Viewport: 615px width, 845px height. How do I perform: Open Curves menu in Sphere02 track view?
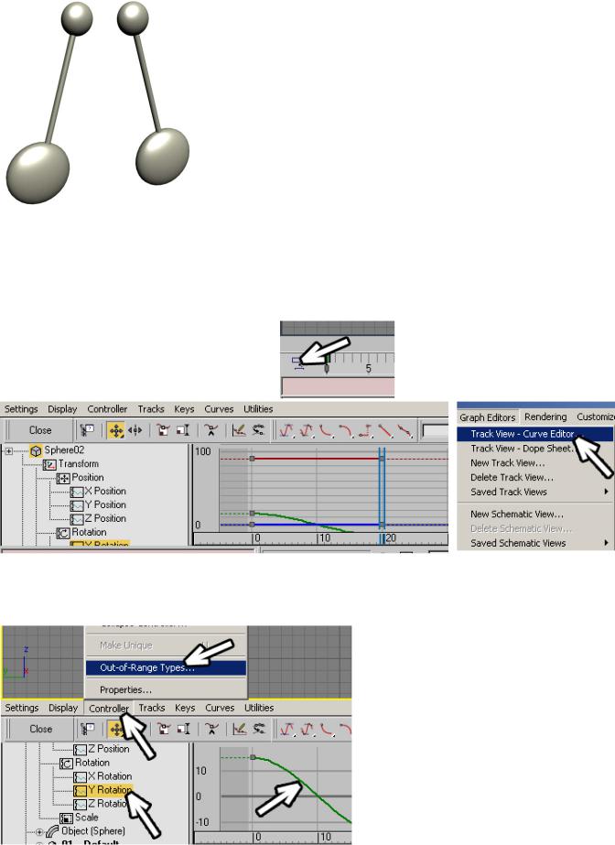coord(219,409)
